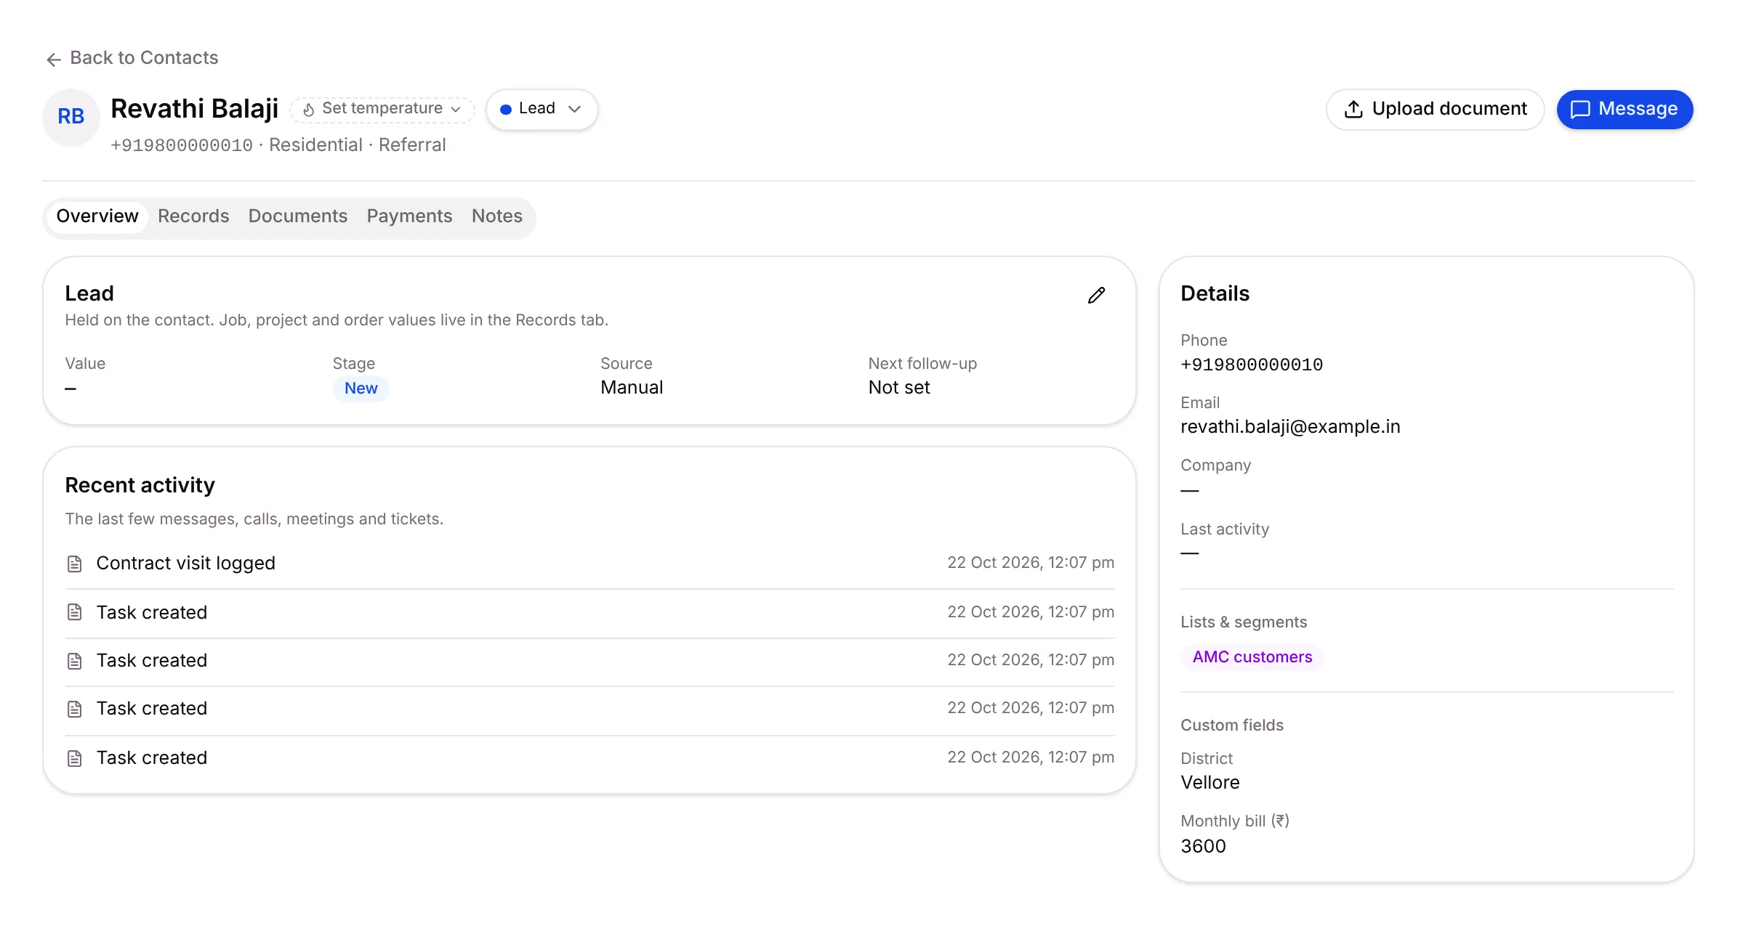Viewport: 1759px width, 931px height.
Task: Click the Recent activity heading
Action: [x=140, y=485]
